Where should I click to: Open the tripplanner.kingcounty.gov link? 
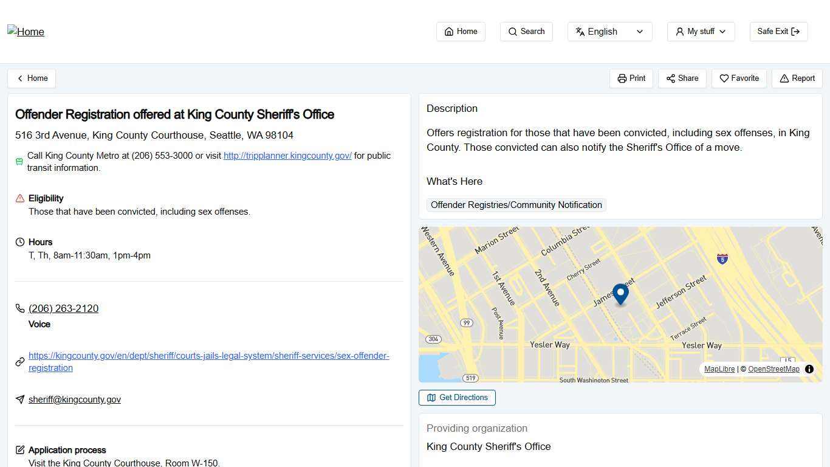point(287,156)
